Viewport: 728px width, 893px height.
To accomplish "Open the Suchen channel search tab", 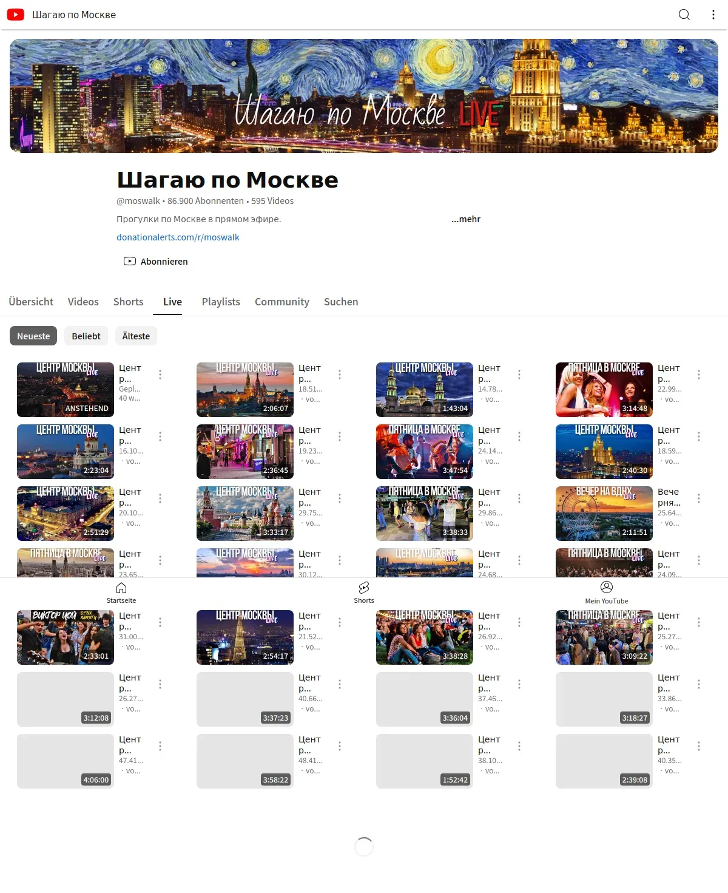I will tap(341, 302).
